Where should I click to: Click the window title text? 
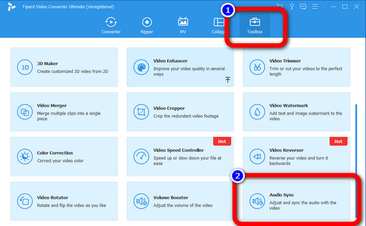coord(68,7)
